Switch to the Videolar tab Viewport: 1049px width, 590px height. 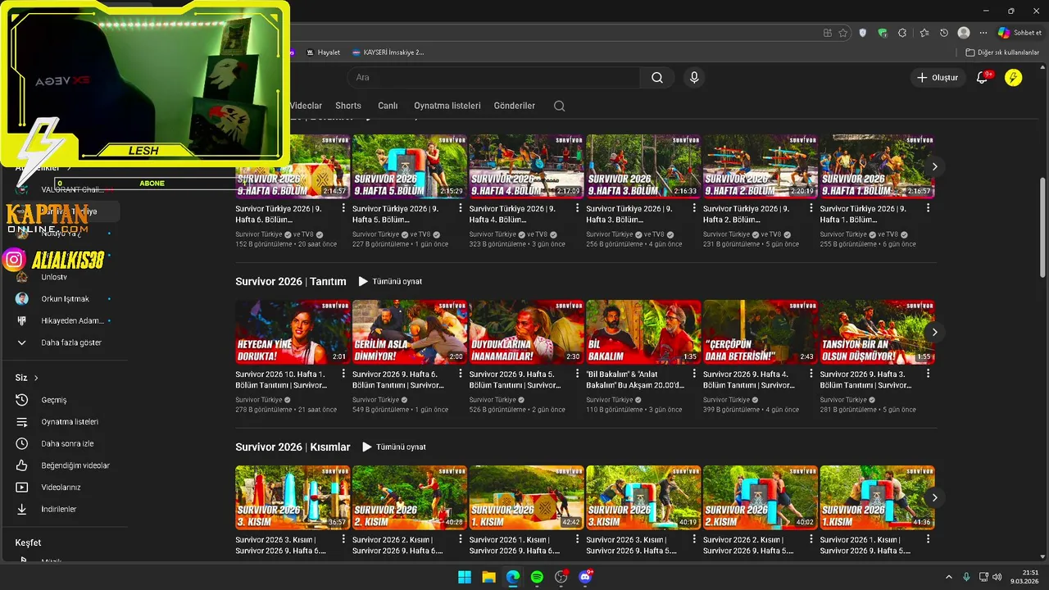[x=306, y=106]
